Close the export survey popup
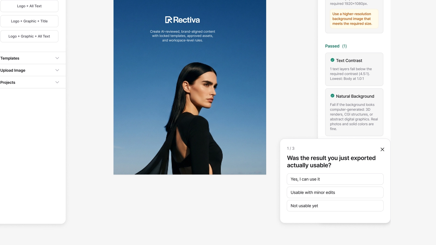Viewport: 436px width, 245px height. 382,149
